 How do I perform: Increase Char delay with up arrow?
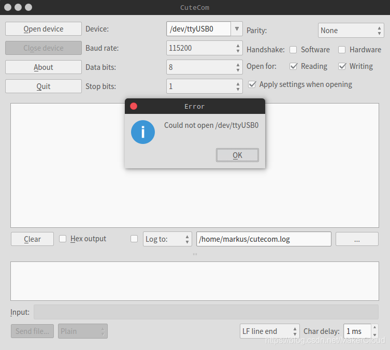pyautogui.click(x=374, y=328)
